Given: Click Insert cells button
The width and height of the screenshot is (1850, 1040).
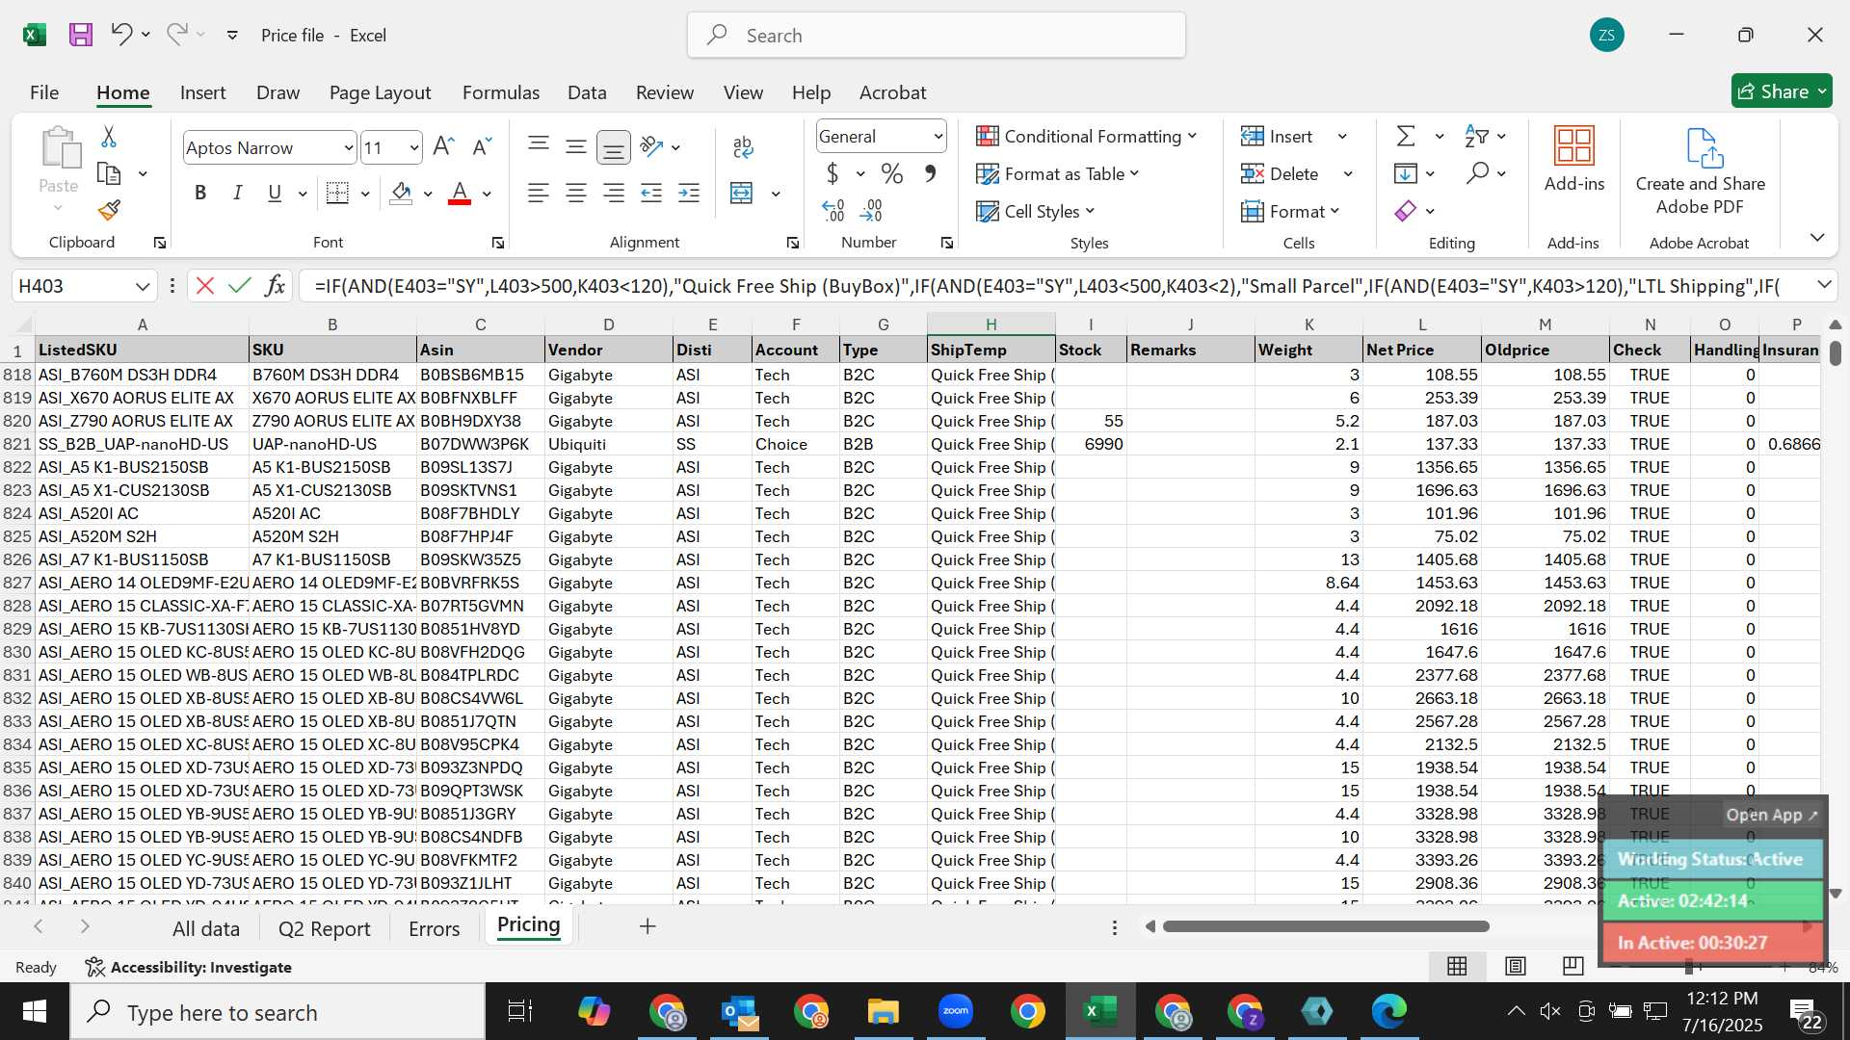Looking at the screenshot, I should [x=1278, y=137].
